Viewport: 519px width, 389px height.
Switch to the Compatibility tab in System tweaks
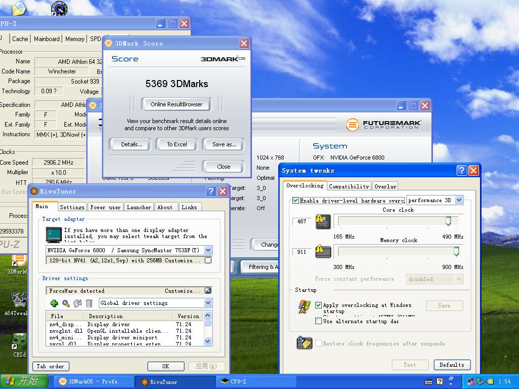click(349, 186)
